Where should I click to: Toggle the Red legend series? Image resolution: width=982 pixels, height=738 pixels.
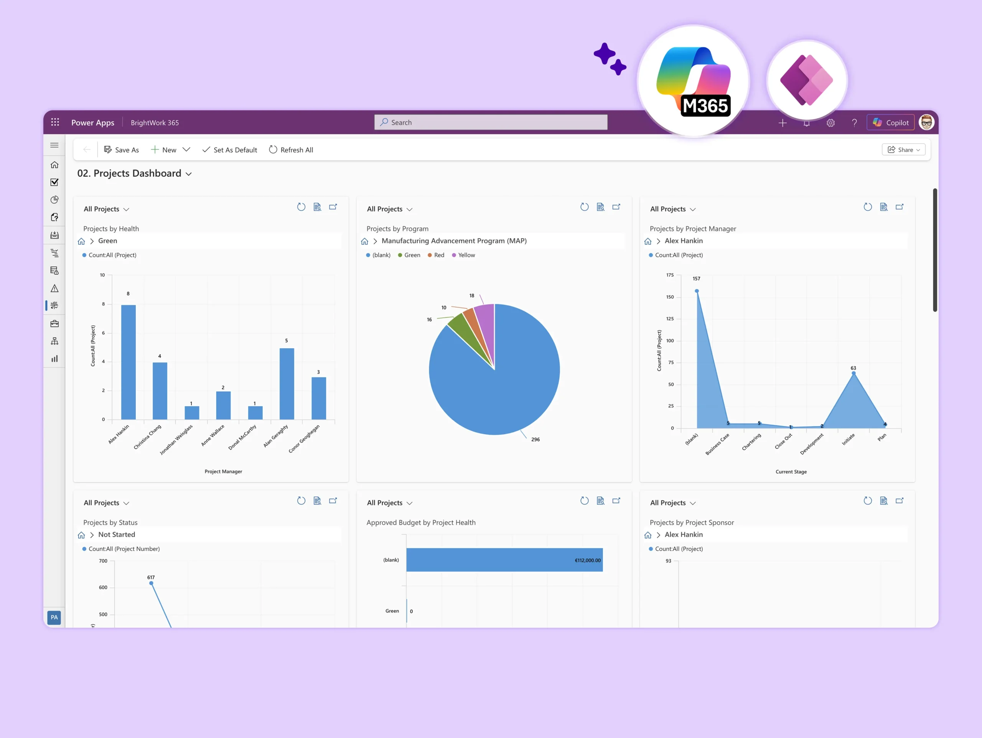[435, 255]
